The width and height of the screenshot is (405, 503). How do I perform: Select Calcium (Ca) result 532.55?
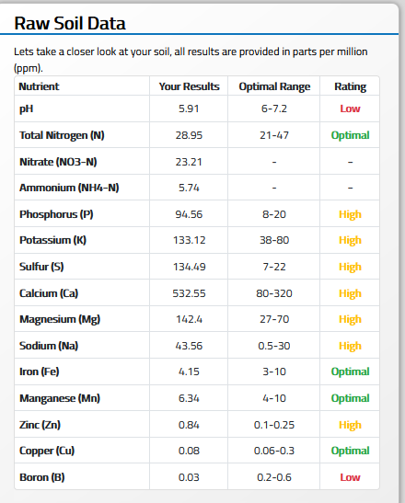point(189,293)
